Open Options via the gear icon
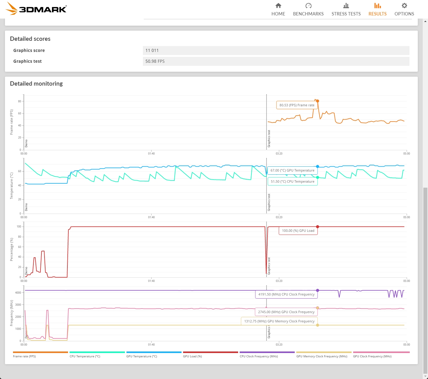The width and height of the screenshot is (428, 379). [404, 6]
